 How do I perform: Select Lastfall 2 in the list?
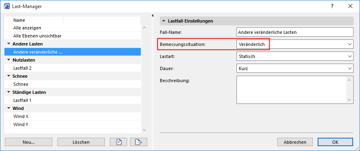(x=73, y=68)
